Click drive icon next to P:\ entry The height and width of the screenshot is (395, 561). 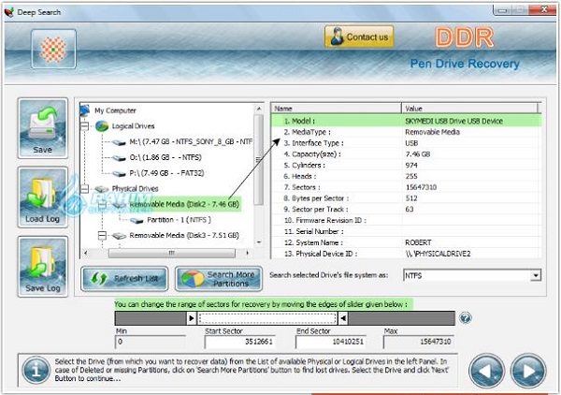[x=119, y=174]
